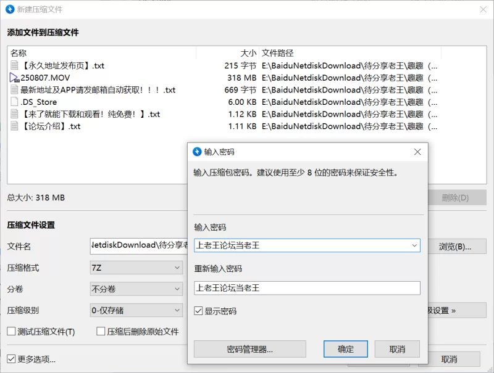Click the Bandizip icon in password dialog title
Viewport: 494px width, 373px height.
[197, 152]
